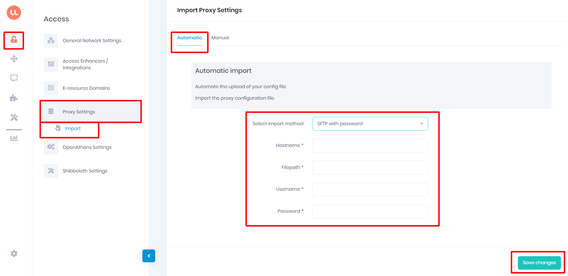Click the 'Select import method' label

tap(278, 124)
